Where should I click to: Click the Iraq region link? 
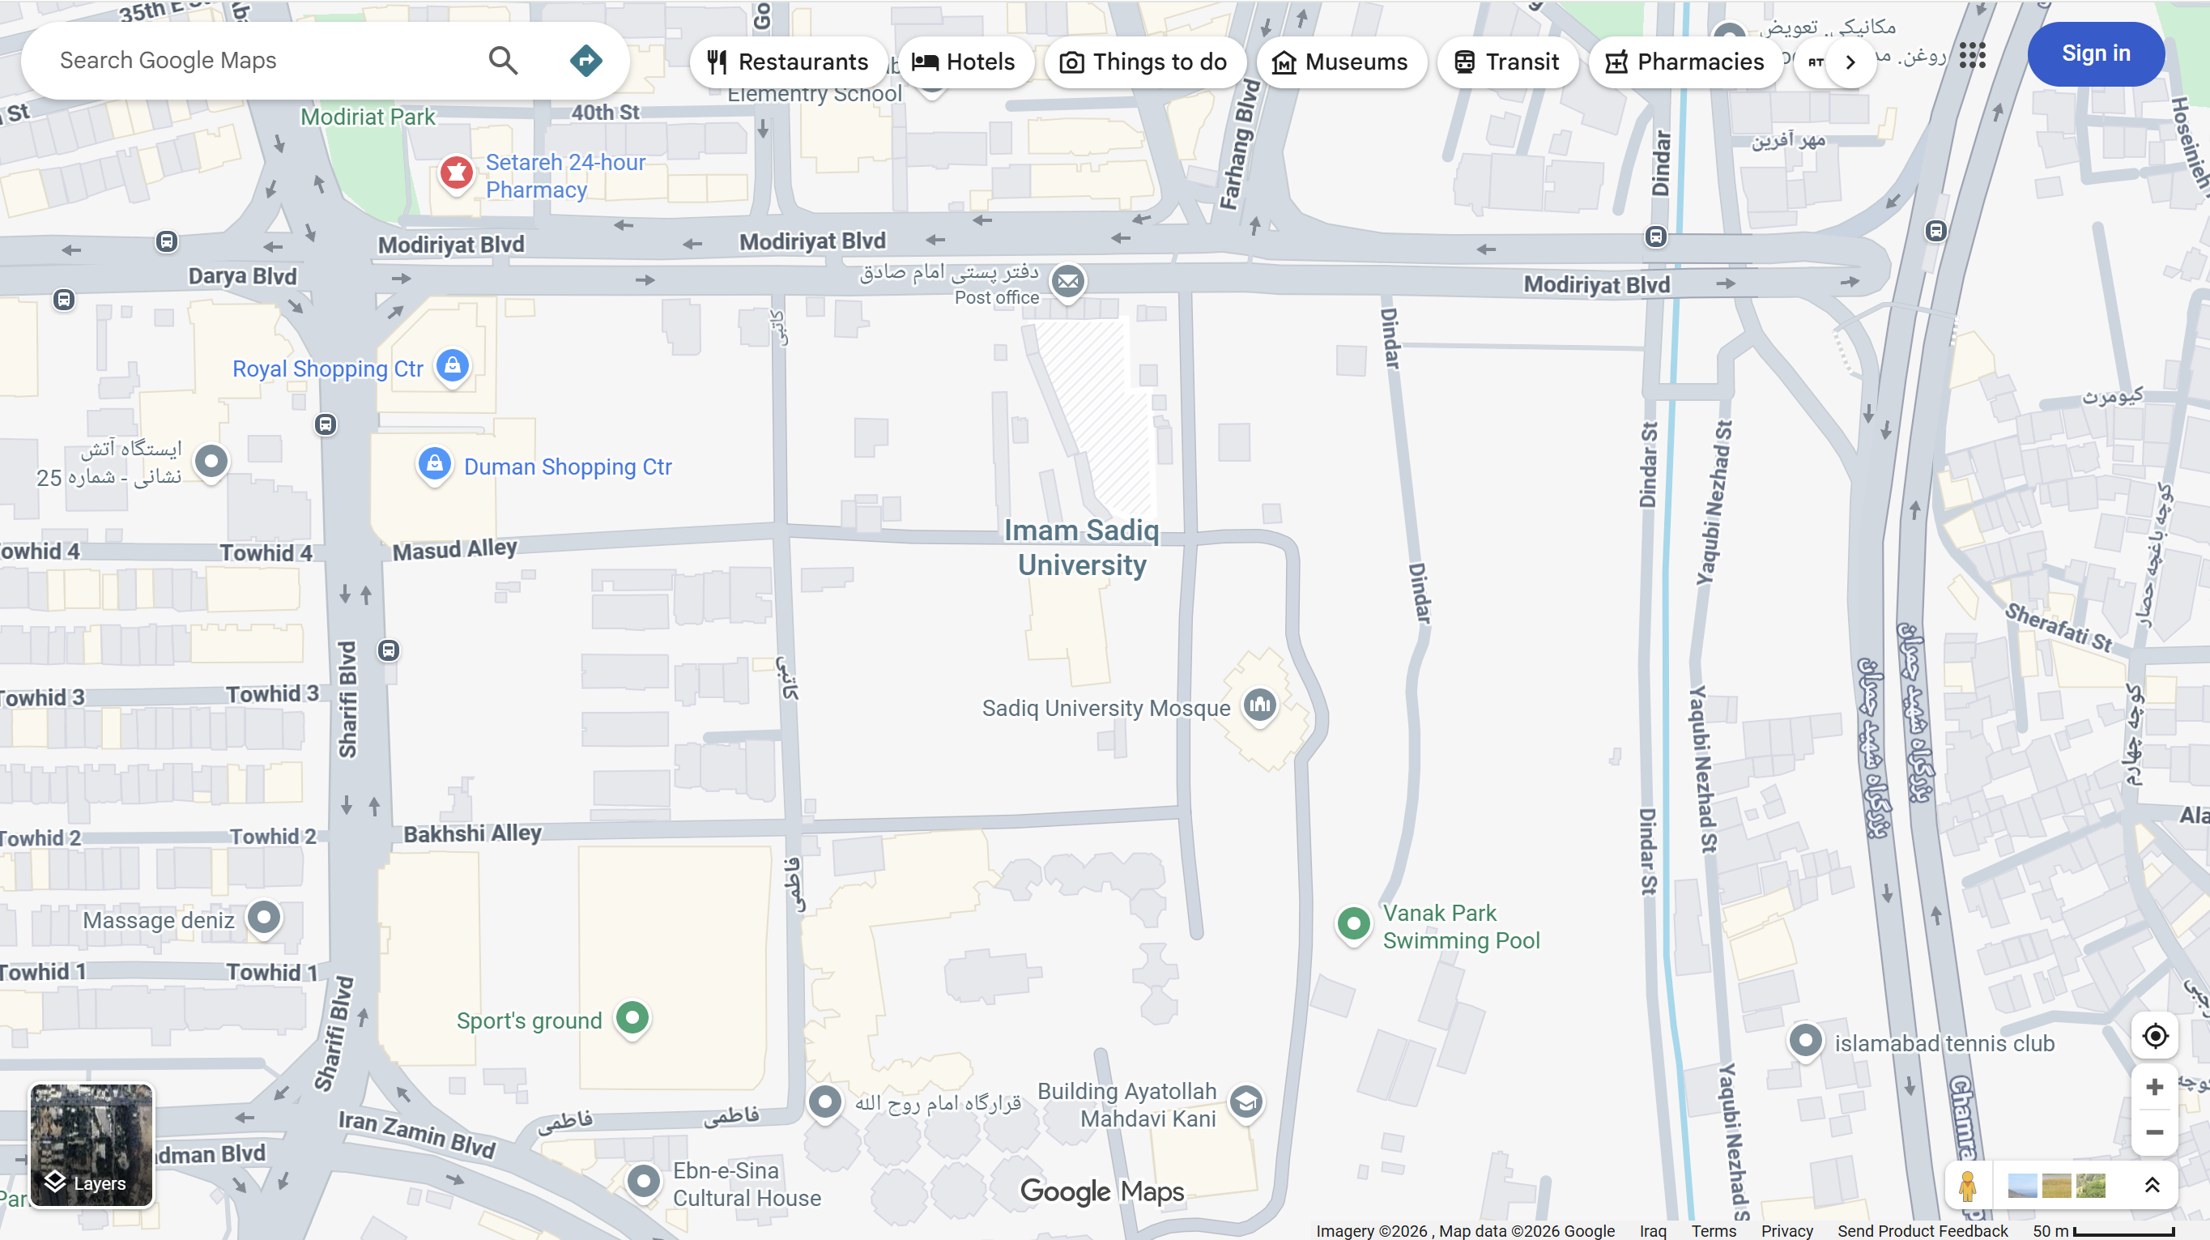[1652, 1230]
